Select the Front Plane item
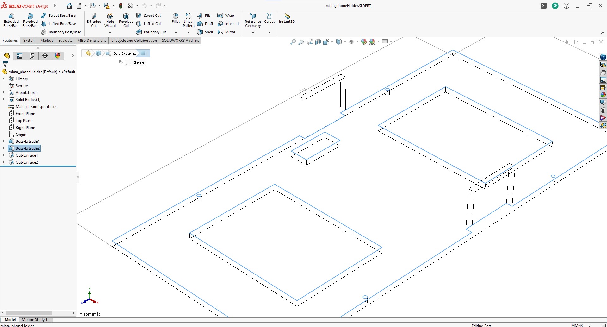607x327 pixels. tap(22, 113)
